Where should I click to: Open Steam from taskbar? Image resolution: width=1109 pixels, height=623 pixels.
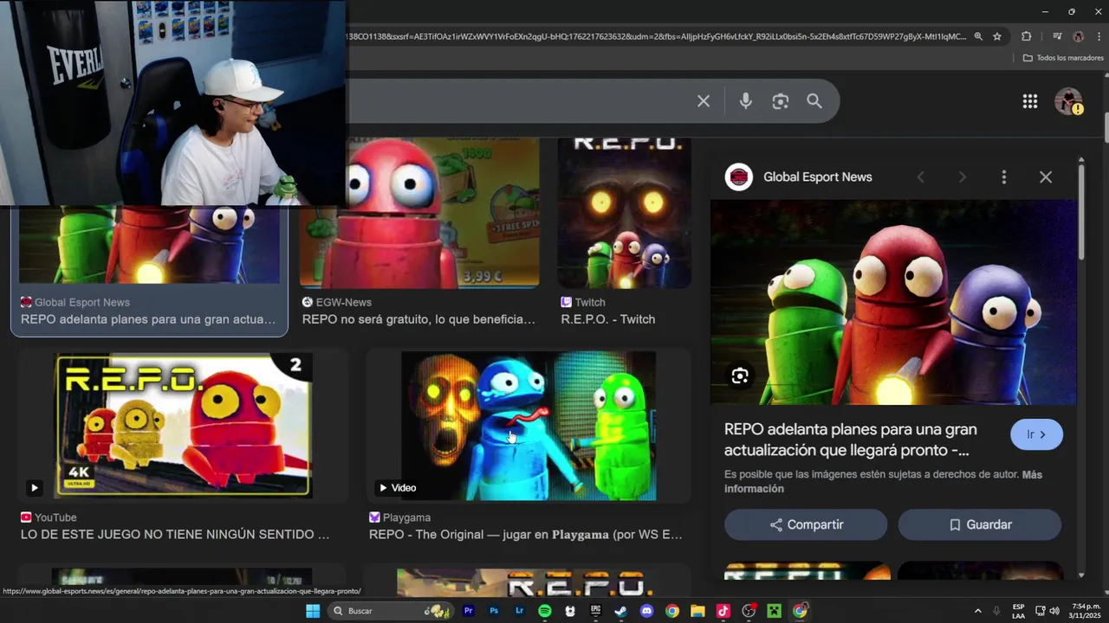coord(620,611)
